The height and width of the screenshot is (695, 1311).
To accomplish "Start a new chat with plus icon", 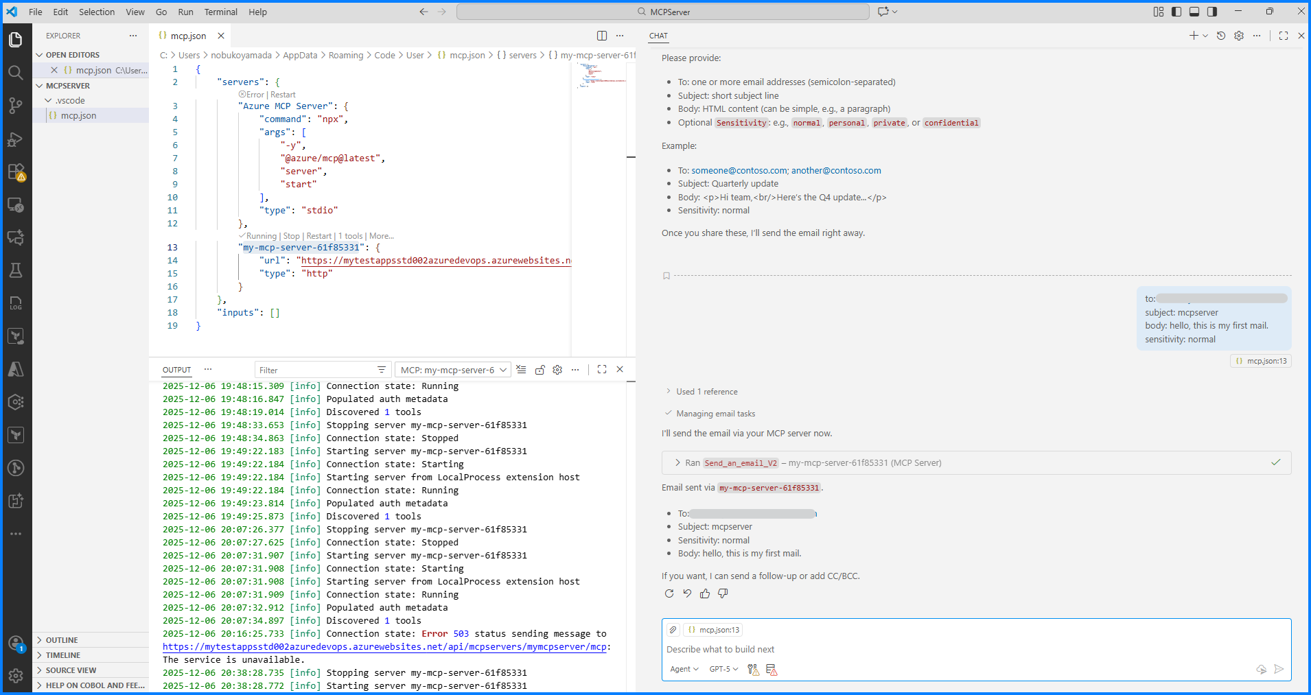I will point(1194,36).
